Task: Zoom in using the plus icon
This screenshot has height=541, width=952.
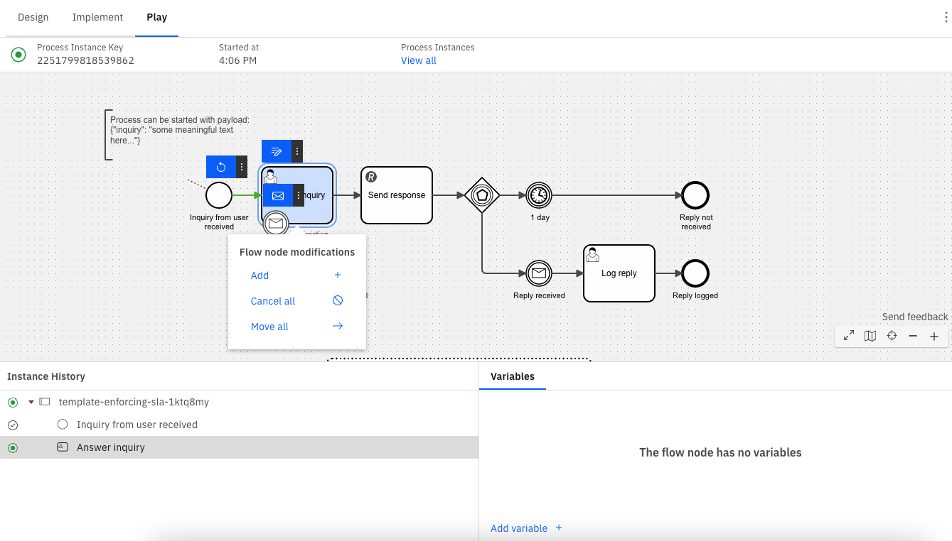Action: coord(934,335)
